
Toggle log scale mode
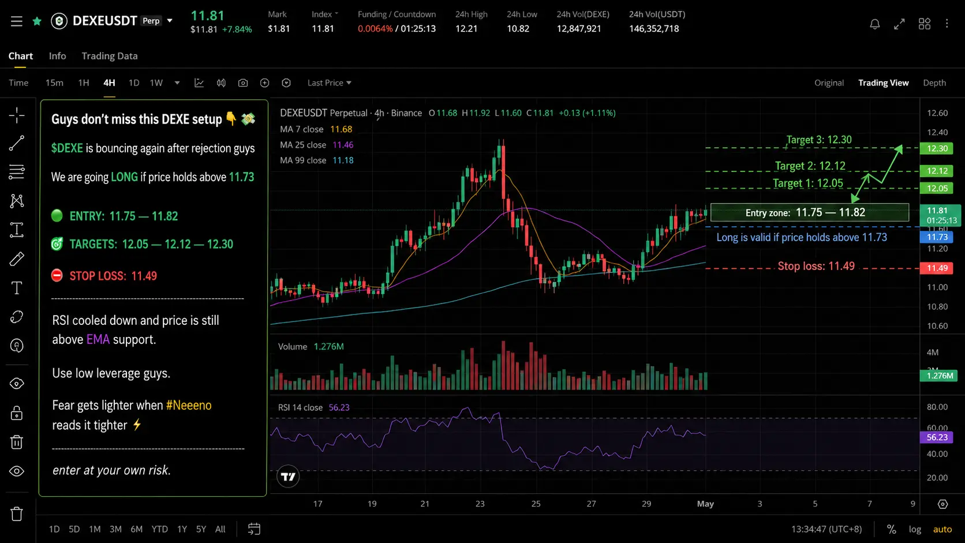pos(915,529)
